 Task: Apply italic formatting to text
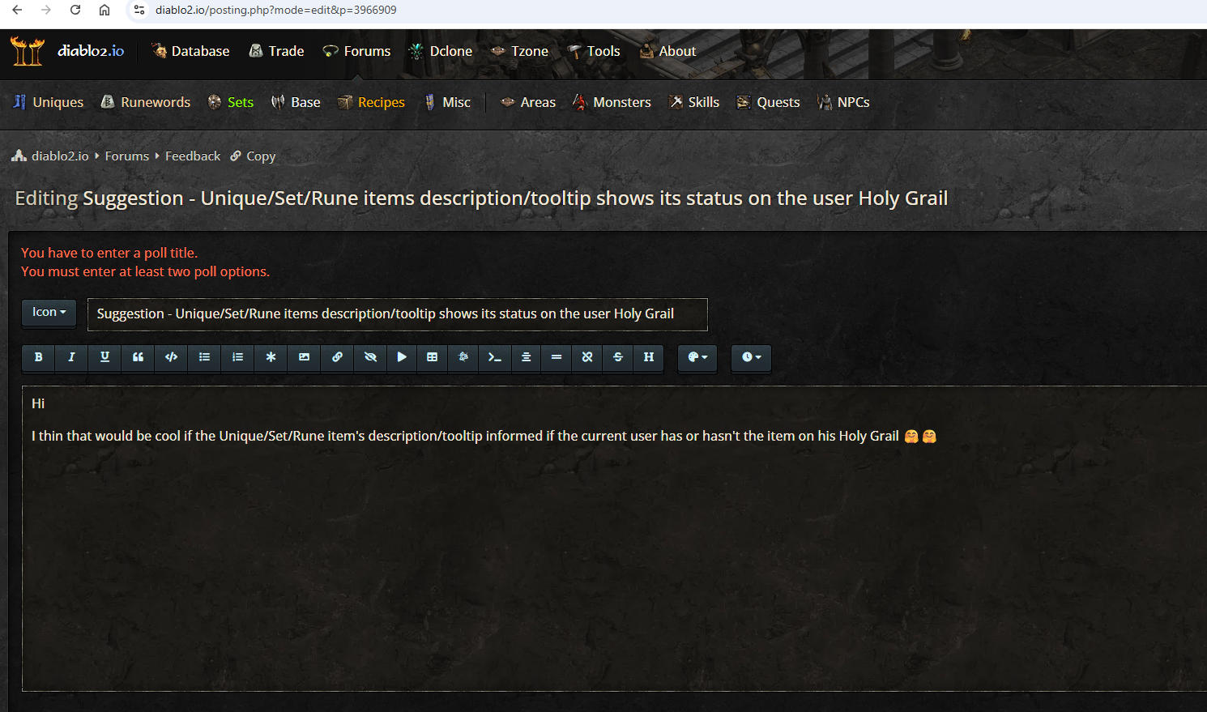pyautogui.click(x=71, y=357)
